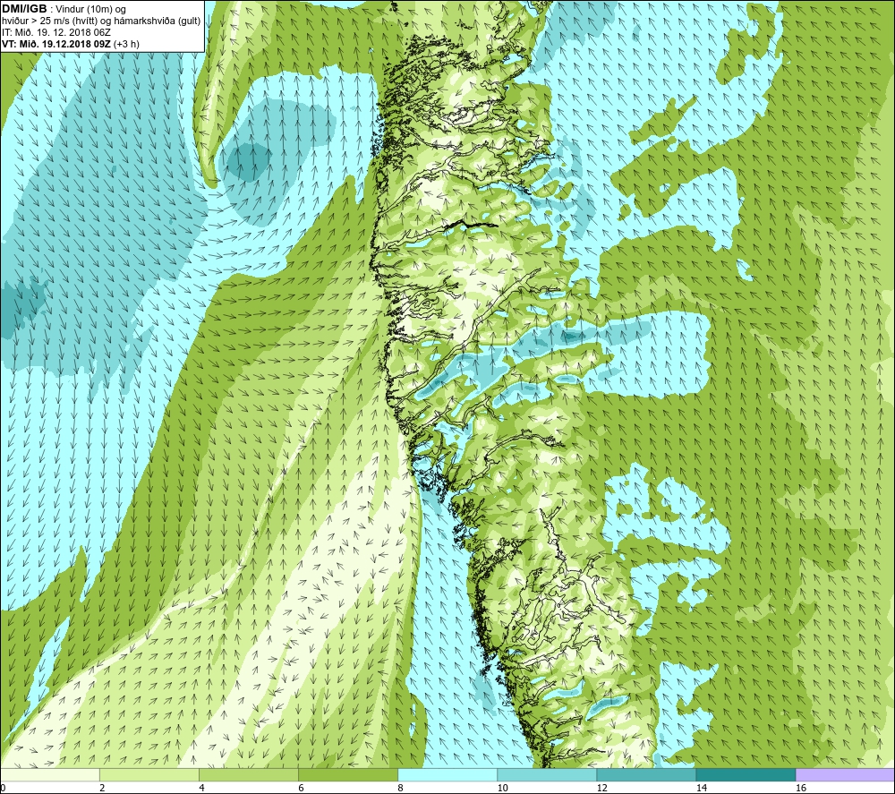Image resolution: width=895 pixels, height=794 pixels.
Task: Click the legend scale label "2"
Action: click(103, 789)
